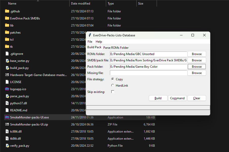Image resolution: width=229 pixels, height=152 pixels.
Task: Select the verify_pack.py Python file icon
Action: point(7,146)
